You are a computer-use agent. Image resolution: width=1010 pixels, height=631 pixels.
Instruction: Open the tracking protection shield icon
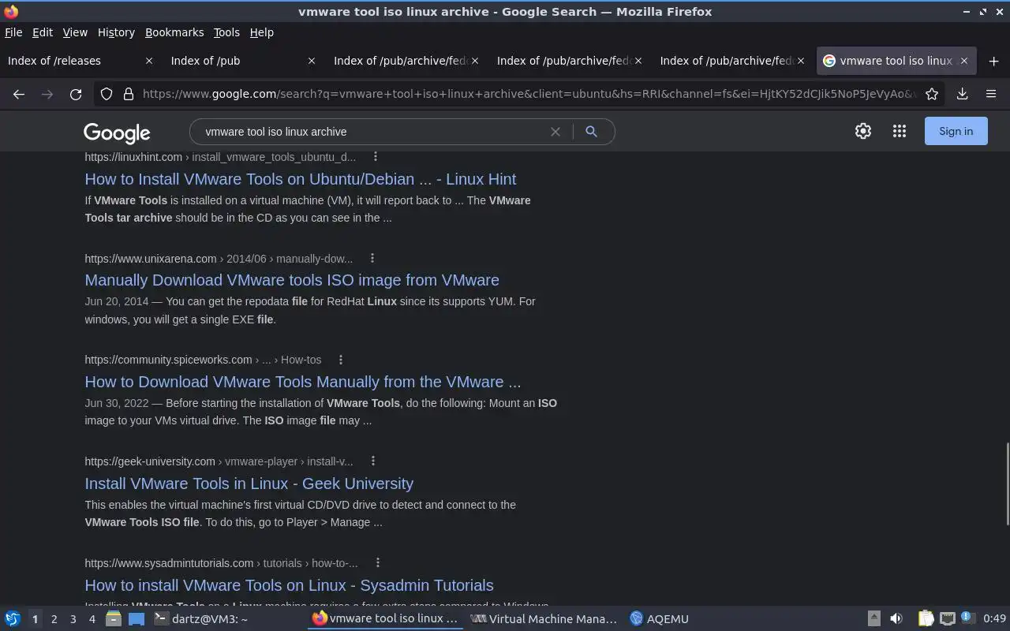coord(107,94)
